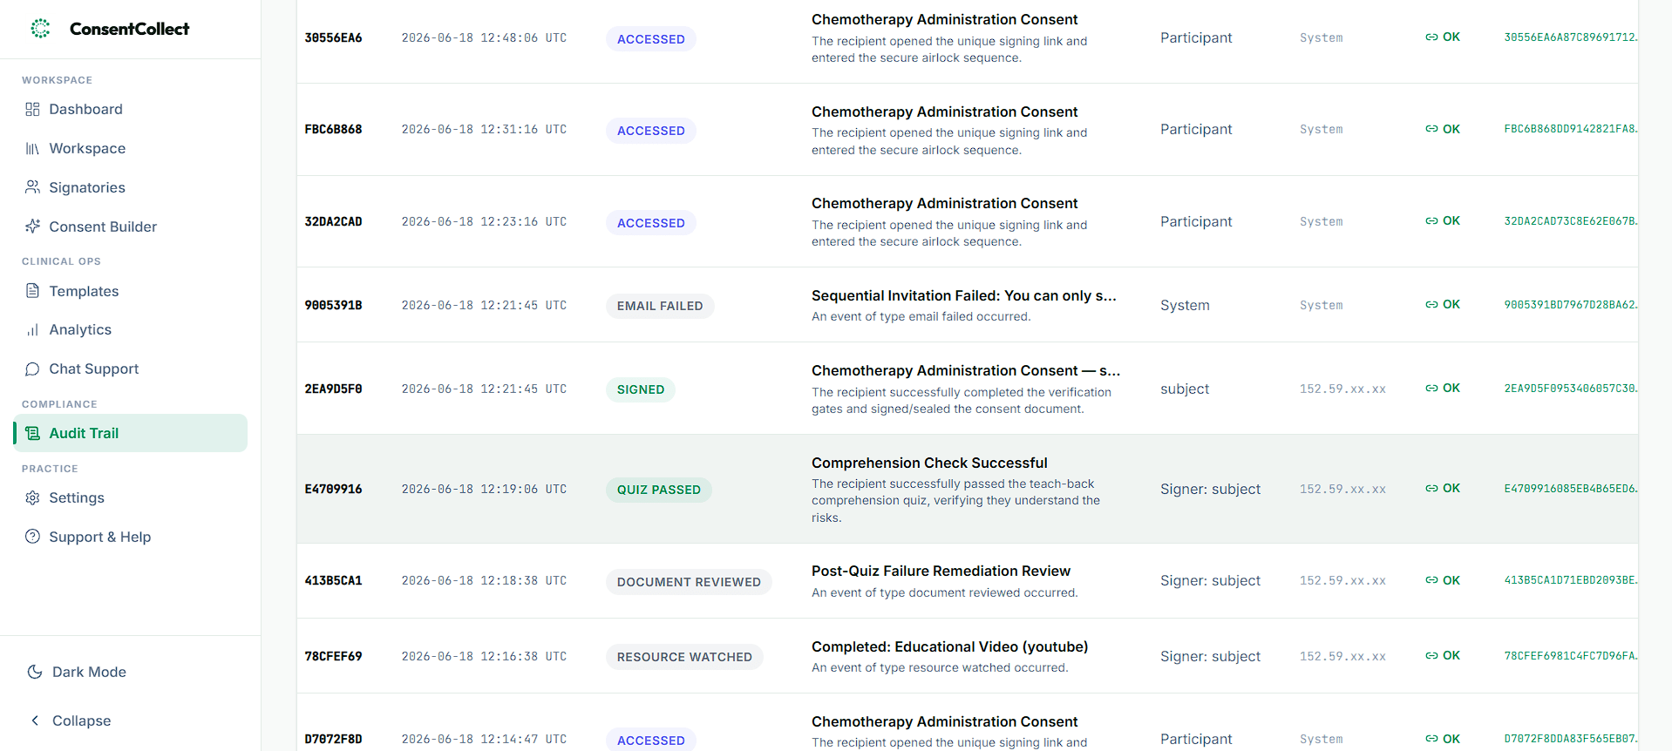This screenshot has width=1672, height=751.
Task: Open Settings under Practice
Action: [131, 497]
